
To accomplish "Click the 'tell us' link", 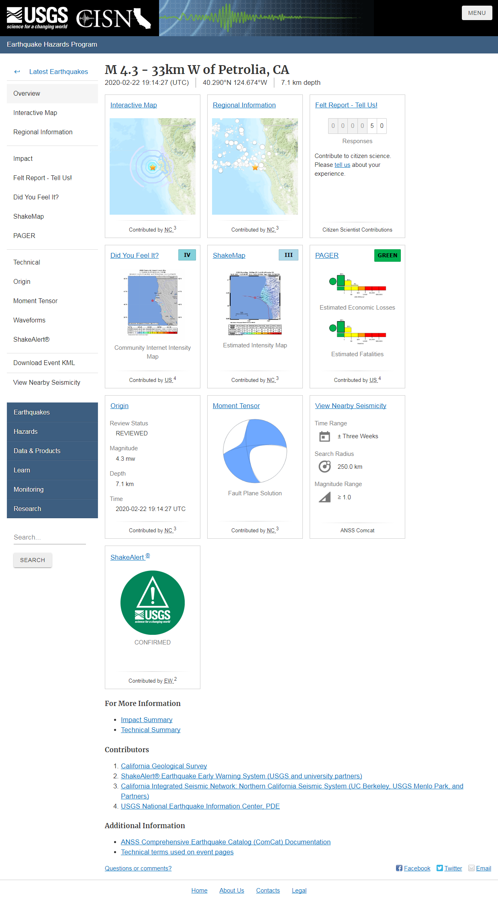I will click(x=342, y=165).
